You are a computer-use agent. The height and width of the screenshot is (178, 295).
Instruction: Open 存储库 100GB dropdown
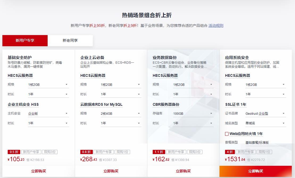193,113
